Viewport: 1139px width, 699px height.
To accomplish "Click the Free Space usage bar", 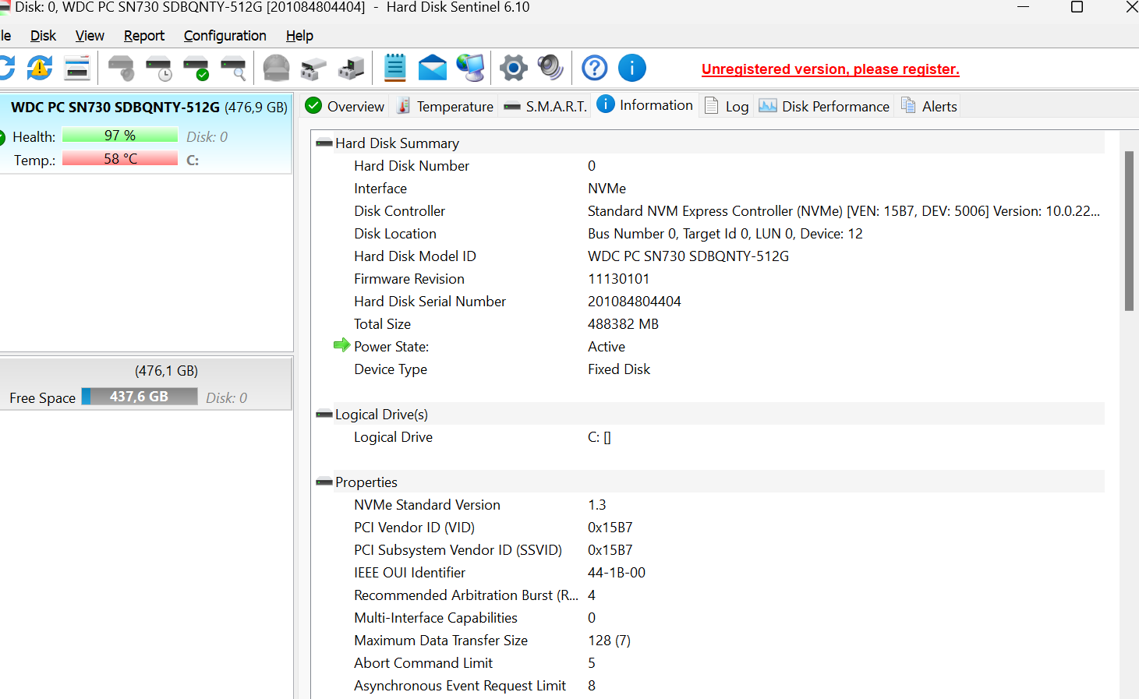I will [139, 396].
